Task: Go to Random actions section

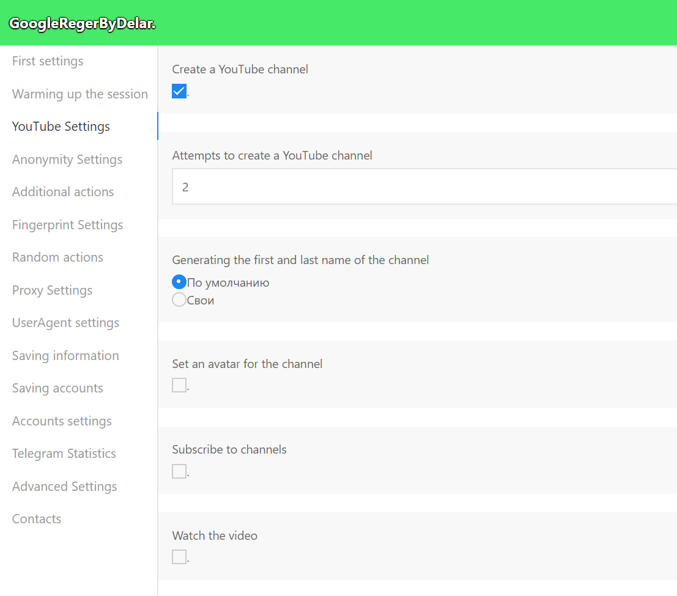Action: 57,257
